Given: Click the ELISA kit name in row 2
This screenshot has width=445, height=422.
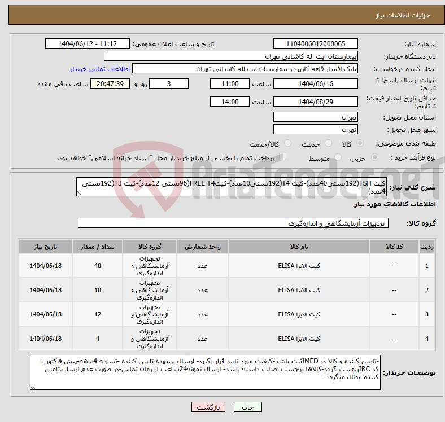Looking at the screenshot, I should coord(299,290).
